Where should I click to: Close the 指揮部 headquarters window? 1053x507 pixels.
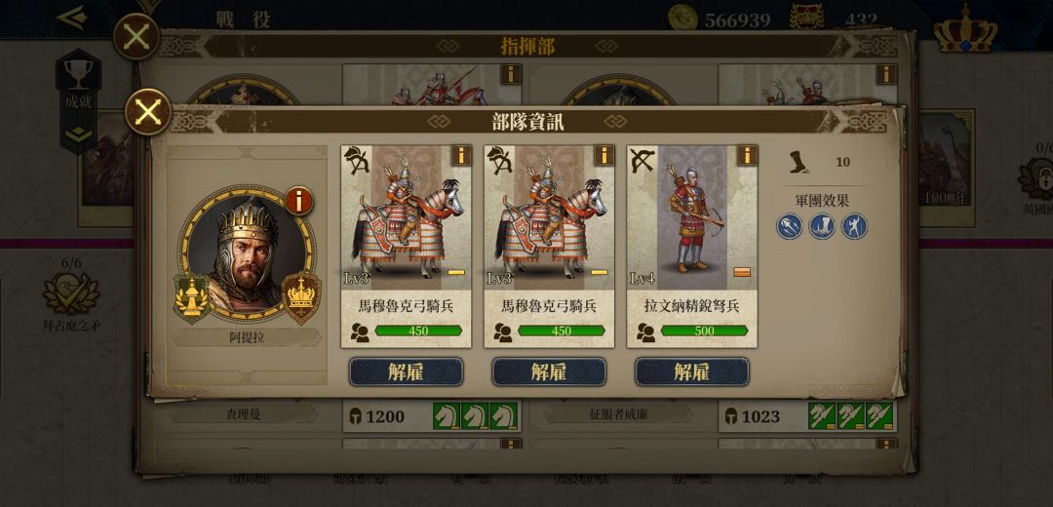(136, 37)
